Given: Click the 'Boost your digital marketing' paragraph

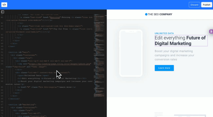Looking at the screenshot, I should [x=174, y=55].
